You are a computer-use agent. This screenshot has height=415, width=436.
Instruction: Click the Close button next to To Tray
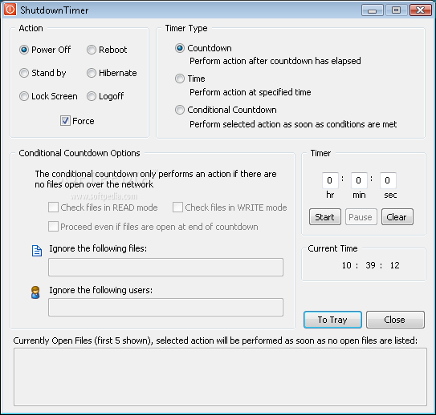pos(395,320)
